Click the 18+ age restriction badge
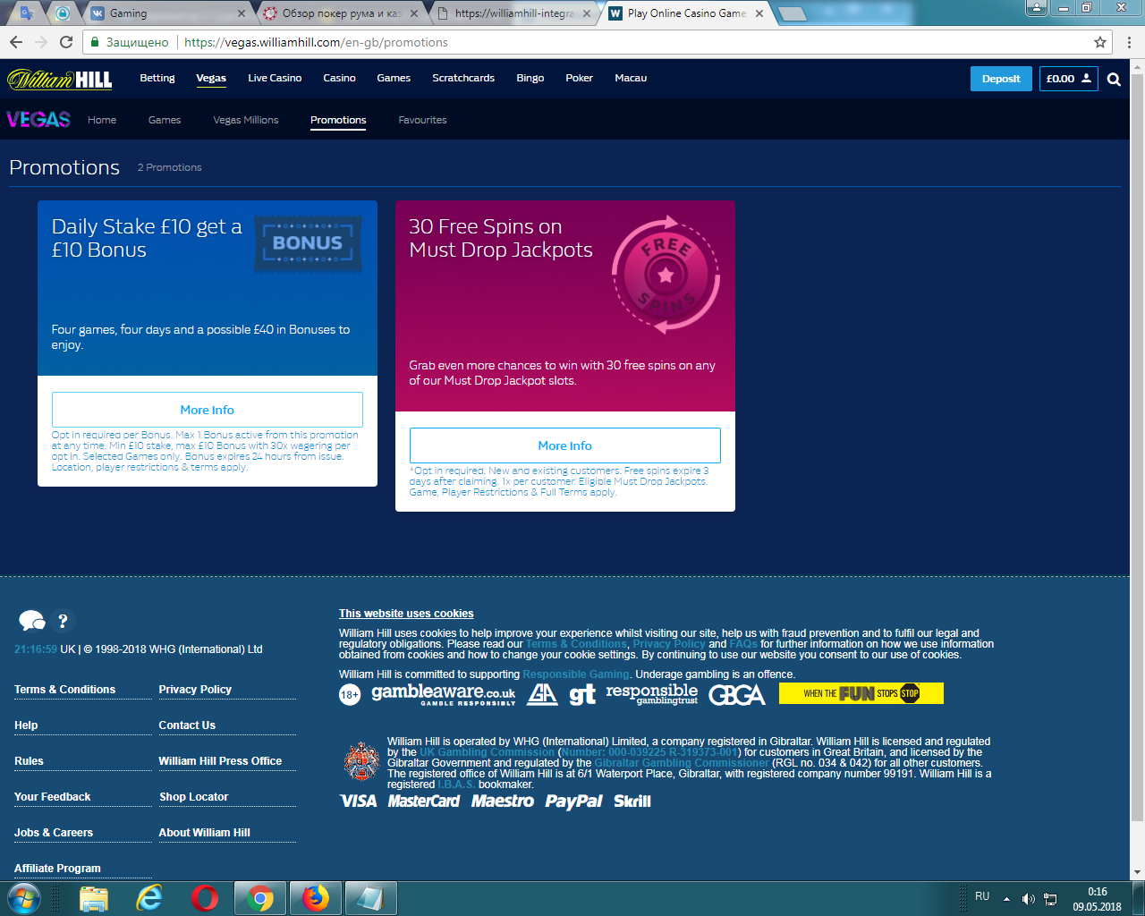1145x916 pixels. pyautogui.click(x=350, y=694)
